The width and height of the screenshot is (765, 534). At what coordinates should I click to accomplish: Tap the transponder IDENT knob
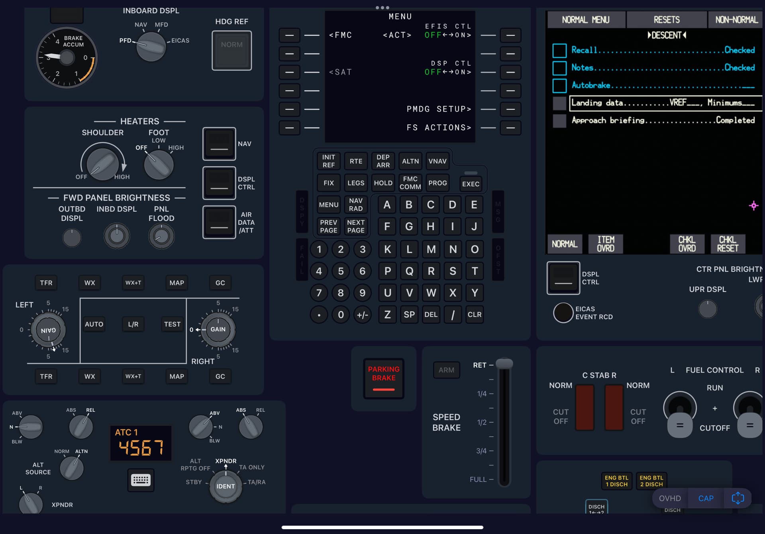pos(226,486)
